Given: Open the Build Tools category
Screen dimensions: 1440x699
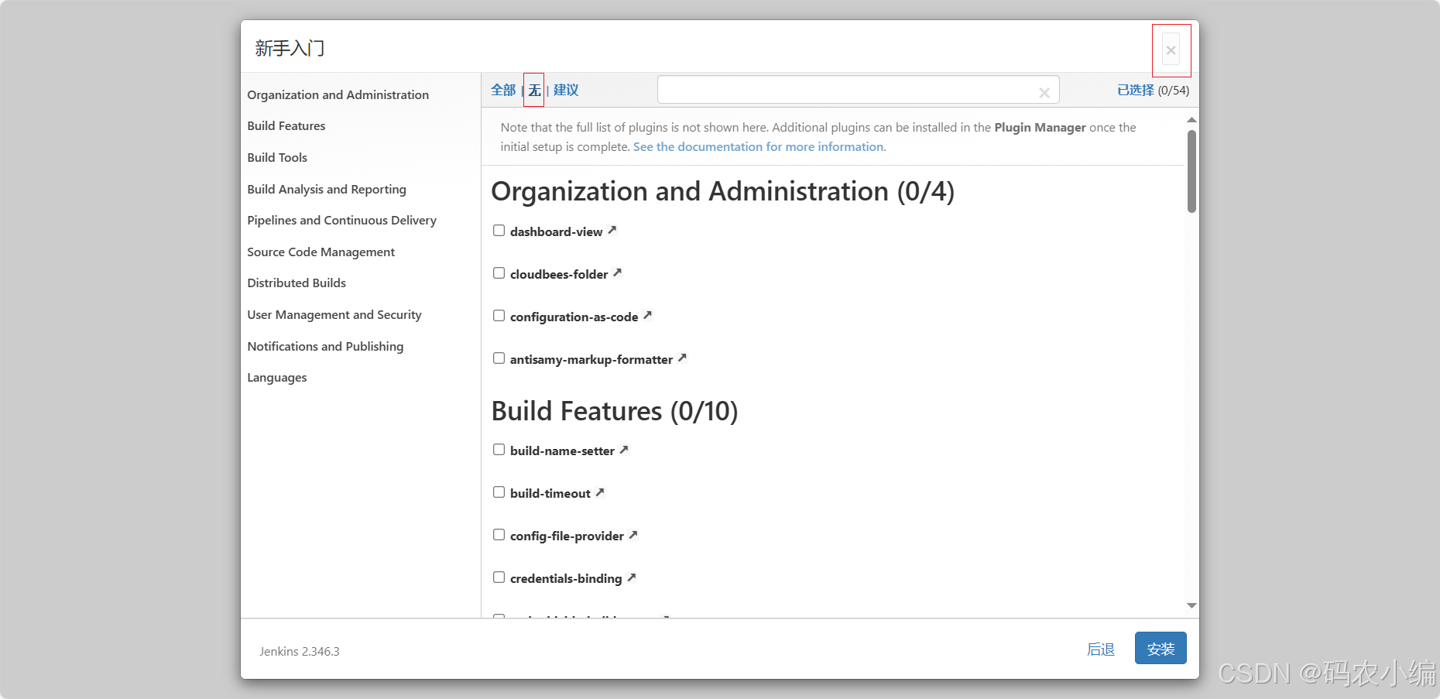Looking at the screenshot, I should tap(277, 157).
